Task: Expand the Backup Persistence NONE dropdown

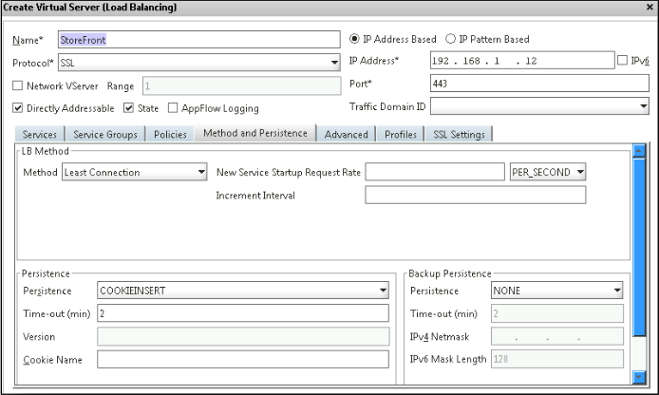Action: point(616,291)
